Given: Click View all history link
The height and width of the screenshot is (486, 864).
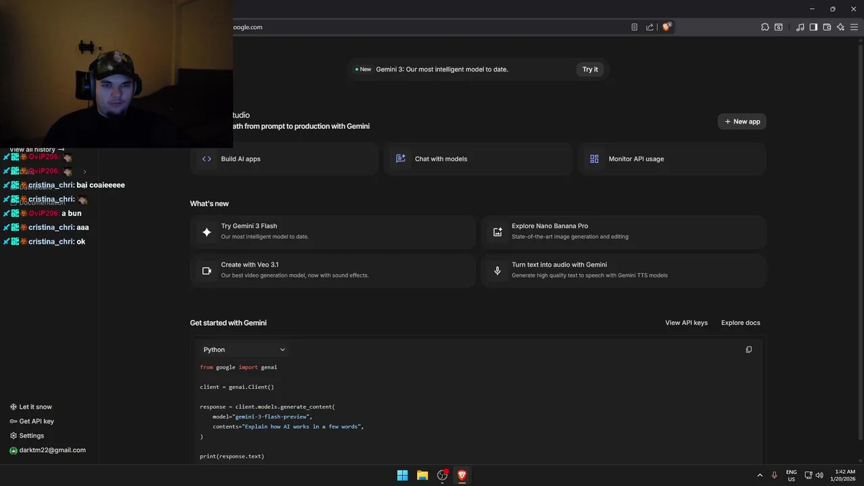Looking at the screenshot, I should 36,149.
